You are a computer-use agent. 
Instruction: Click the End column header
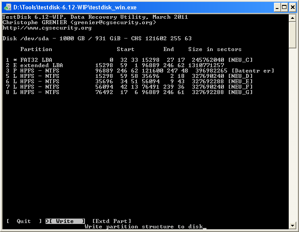coord(168,49)
